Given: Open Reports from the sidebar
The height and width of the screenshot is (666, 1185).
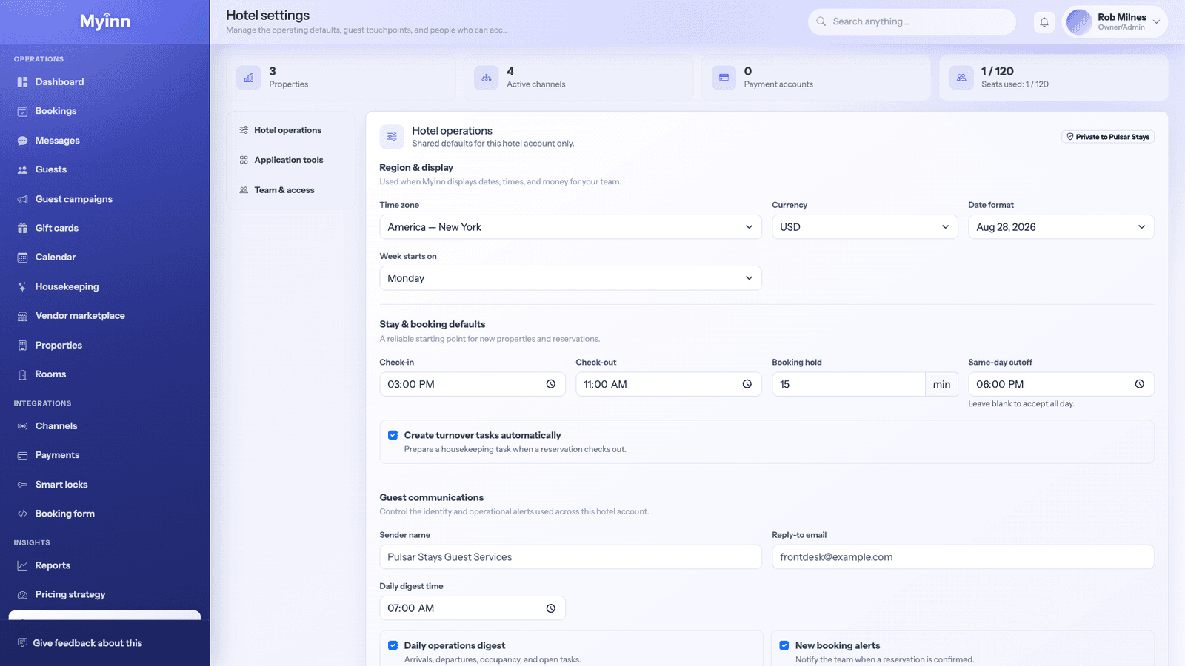Looking at the screenshot, I should (104, 565).
